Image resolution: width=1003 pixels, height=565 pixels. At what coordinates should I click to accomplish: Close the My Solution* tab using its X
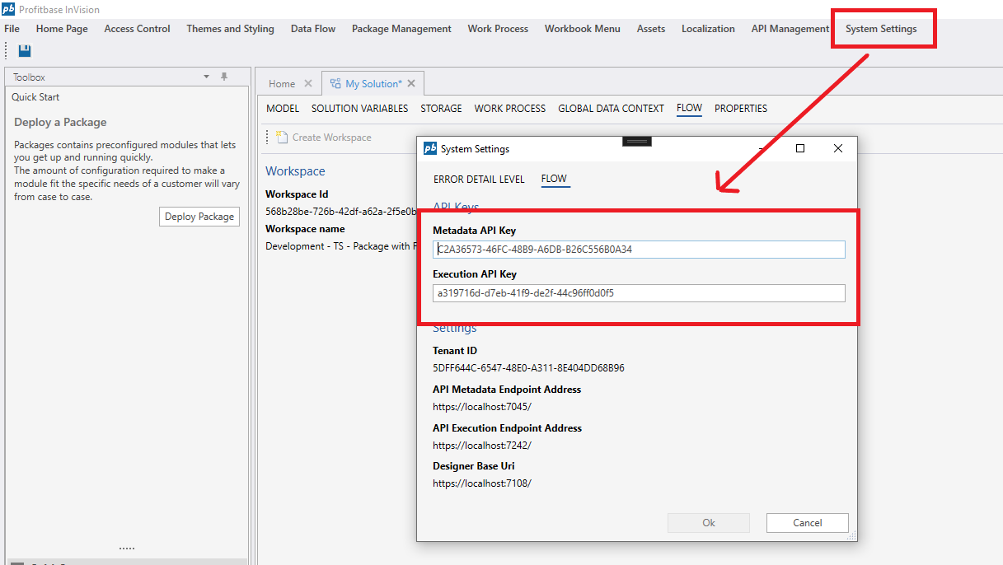point(411,83)
